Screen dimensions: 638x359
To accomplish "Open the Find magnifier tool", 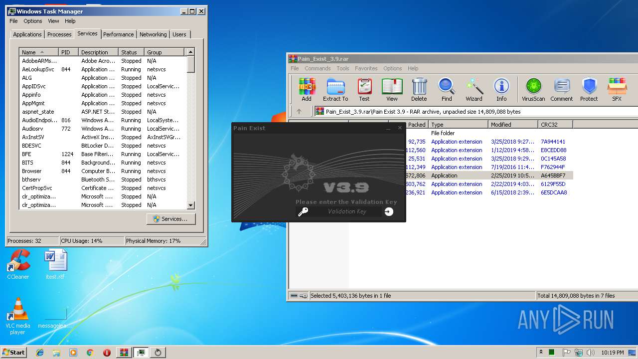I will [x=447, y=90].
